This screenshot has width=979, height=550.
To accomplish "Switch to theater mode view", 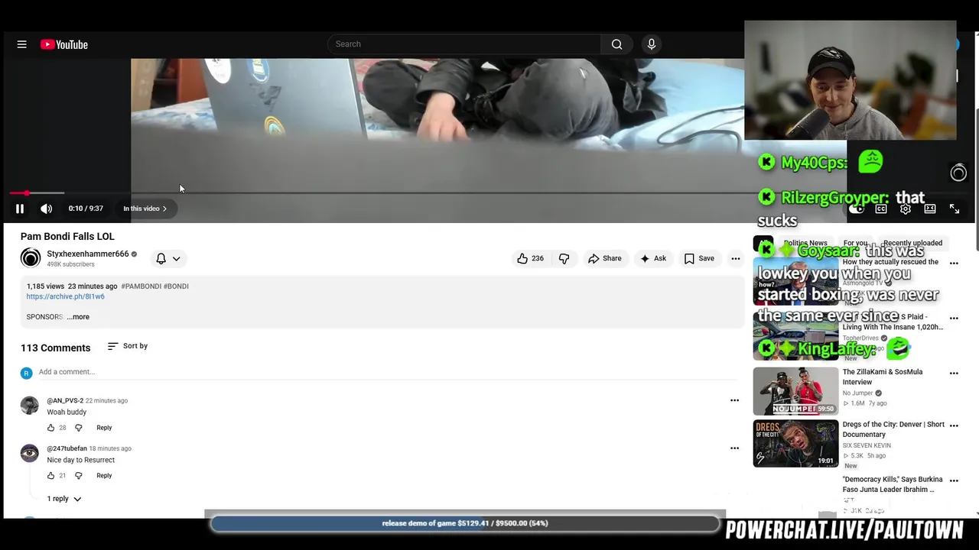I will pos(930,209).
